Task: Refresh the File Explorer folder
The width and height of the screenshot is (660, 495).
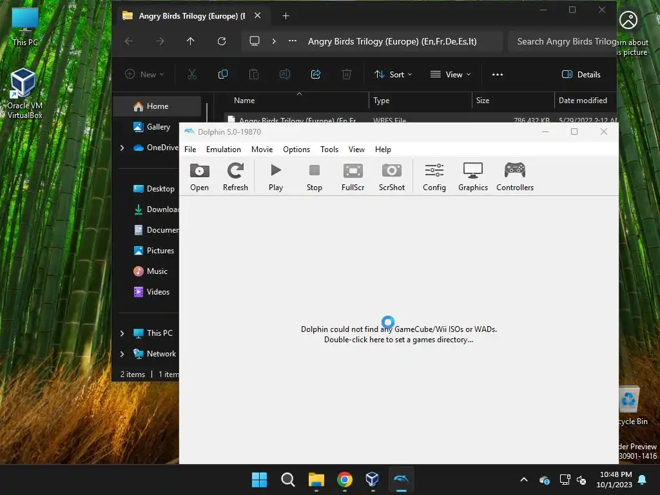Action: tap(222, 41)
